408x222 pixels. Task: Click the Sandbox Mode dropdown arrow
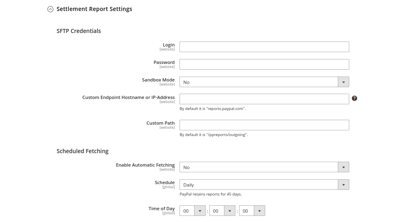coord(344,82)
